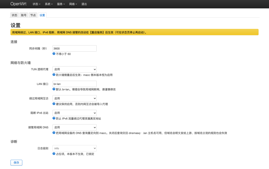Click the OpenWrt brand logo link
269x169 pixels.
pos(18,4)
